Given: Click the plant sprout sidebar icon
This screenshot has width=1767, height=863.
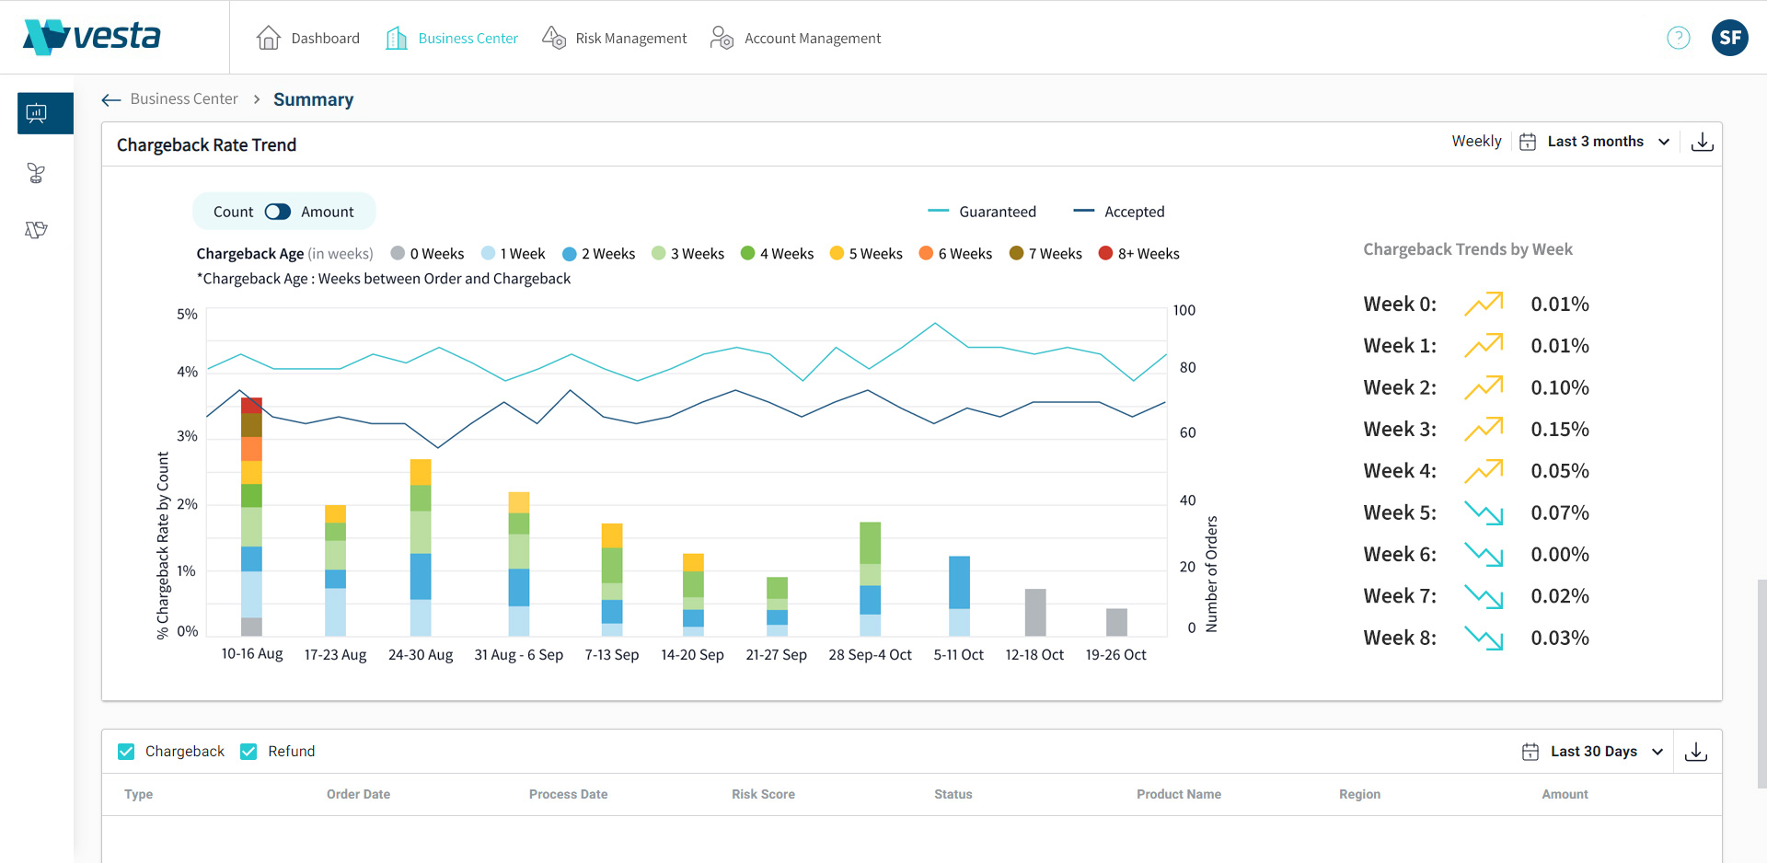Looking at the screenshot, I should point(37,173).
